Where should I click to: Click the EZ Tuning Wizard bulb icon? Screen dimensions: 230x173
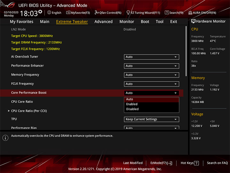128,12
